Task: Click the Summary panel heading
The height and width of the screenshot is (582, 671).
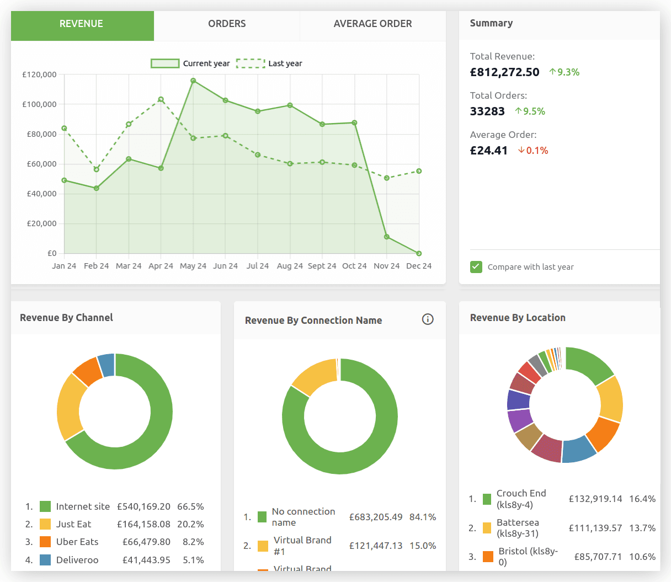Action: point(491,23)
